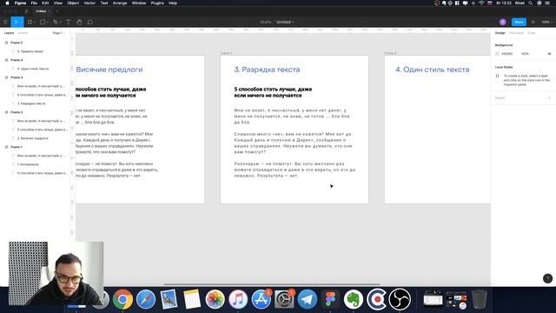556x313 pixels.
Task: Select '5 способов' layer under Frame 2
Action: pos(42,130)
